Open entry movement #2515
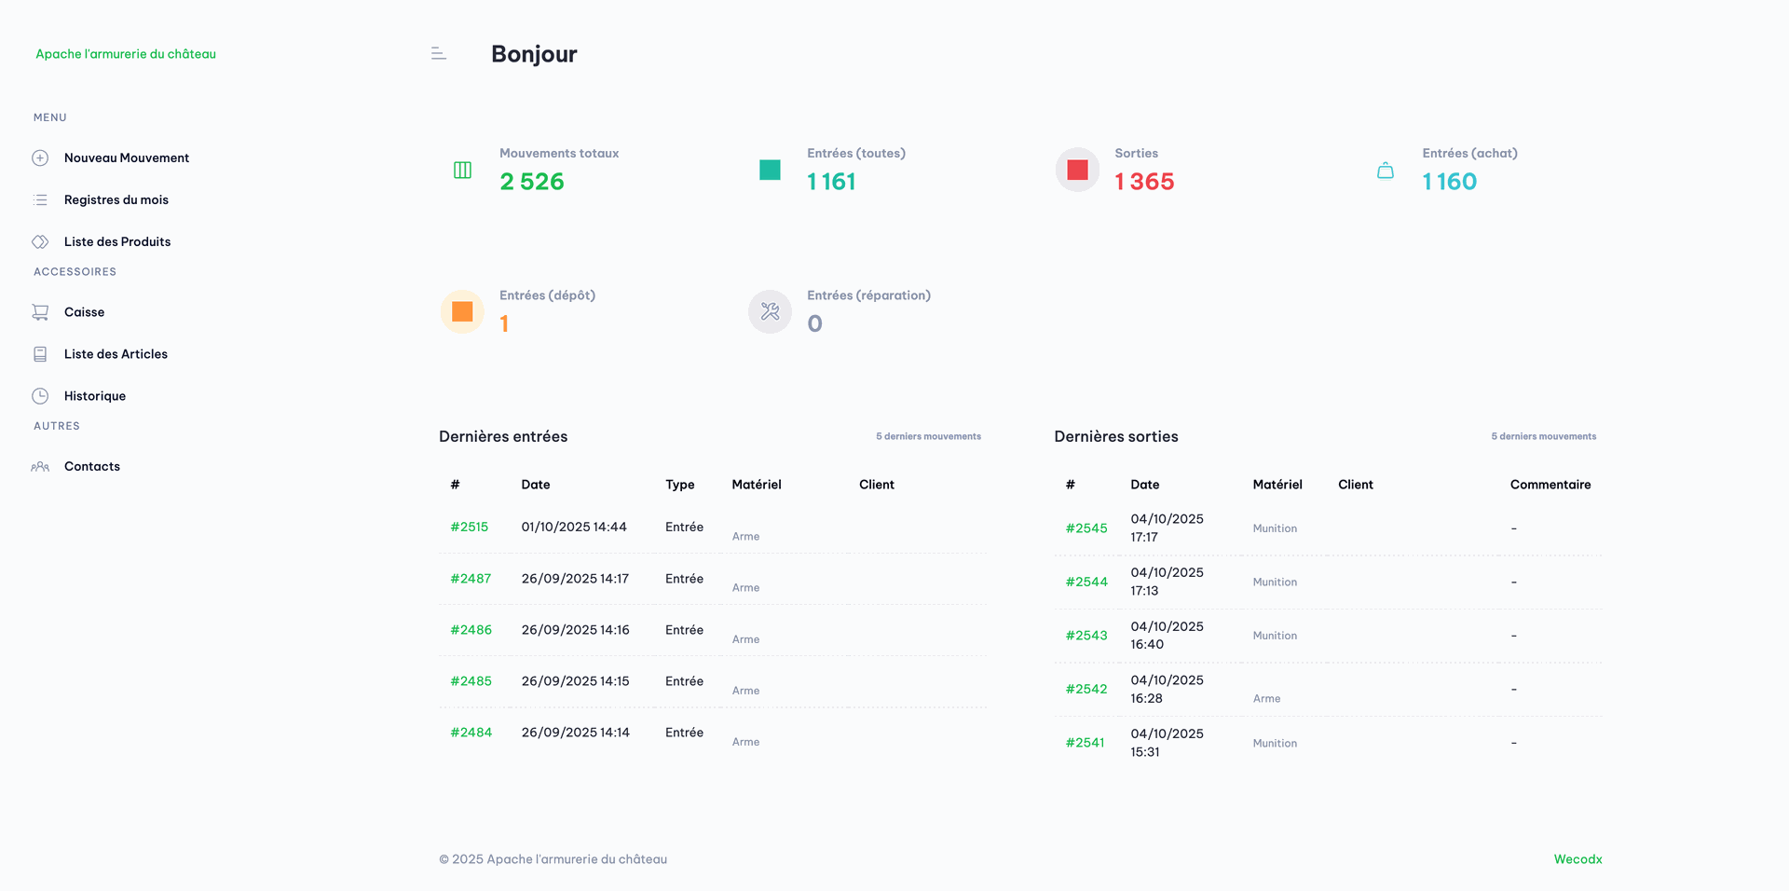Viewport: 1789px width, 891px height. point(469,528)
